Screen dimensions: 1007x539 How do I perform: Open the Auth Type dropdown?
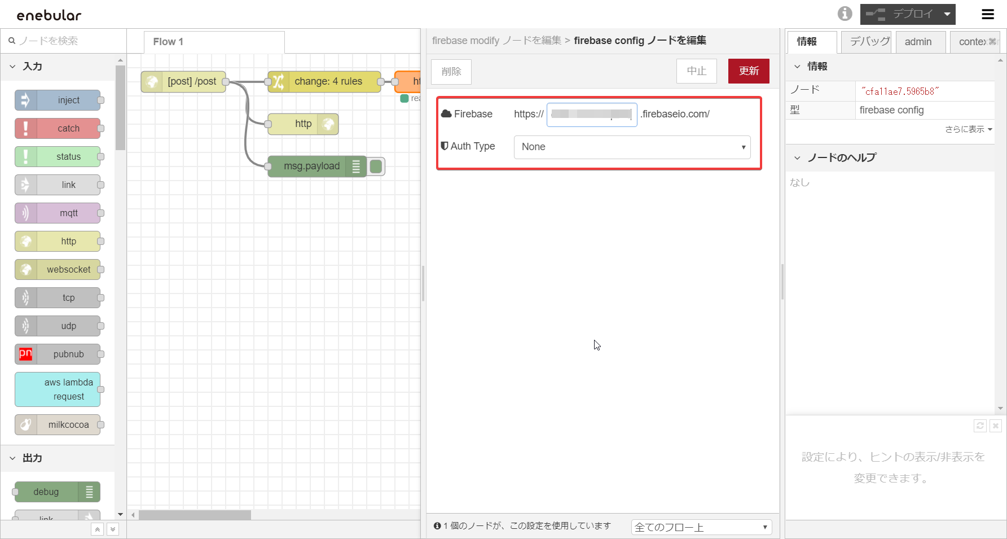[631, 147]
